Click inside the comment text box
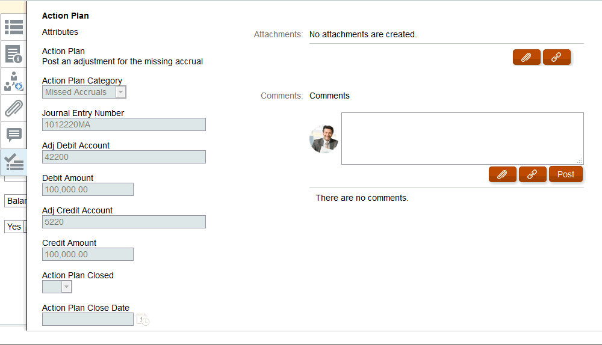The width and height of the screenshot is (602, 345). pyautogui.click(x=462, y=138)
